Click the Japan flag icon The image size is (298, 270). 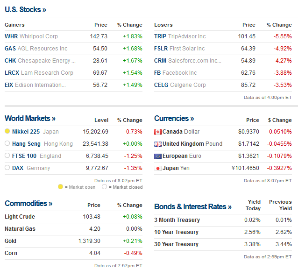[158, 168]
